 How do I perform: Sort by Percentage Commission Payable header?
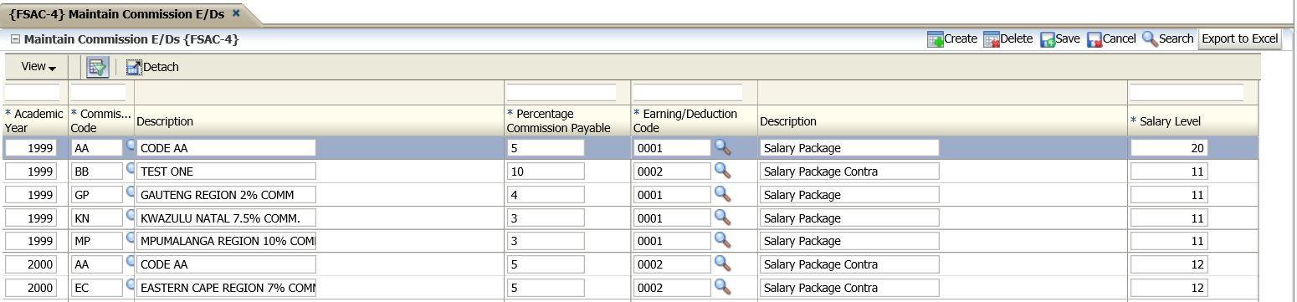click(558, 120)
